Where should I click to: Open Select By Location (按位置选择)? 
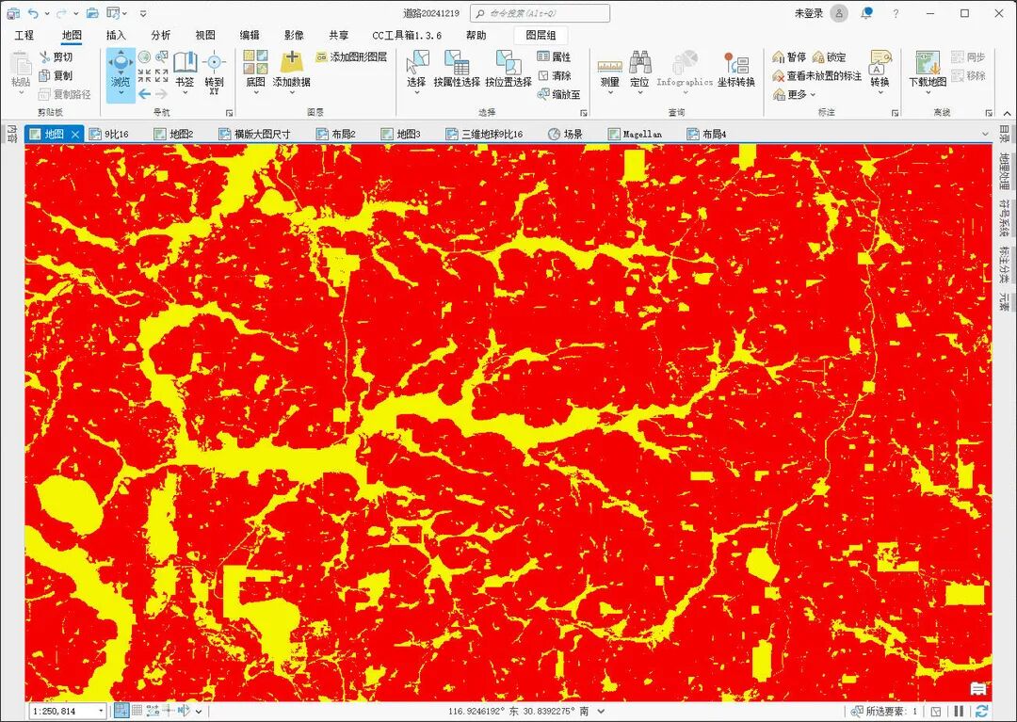coord(508,70)
